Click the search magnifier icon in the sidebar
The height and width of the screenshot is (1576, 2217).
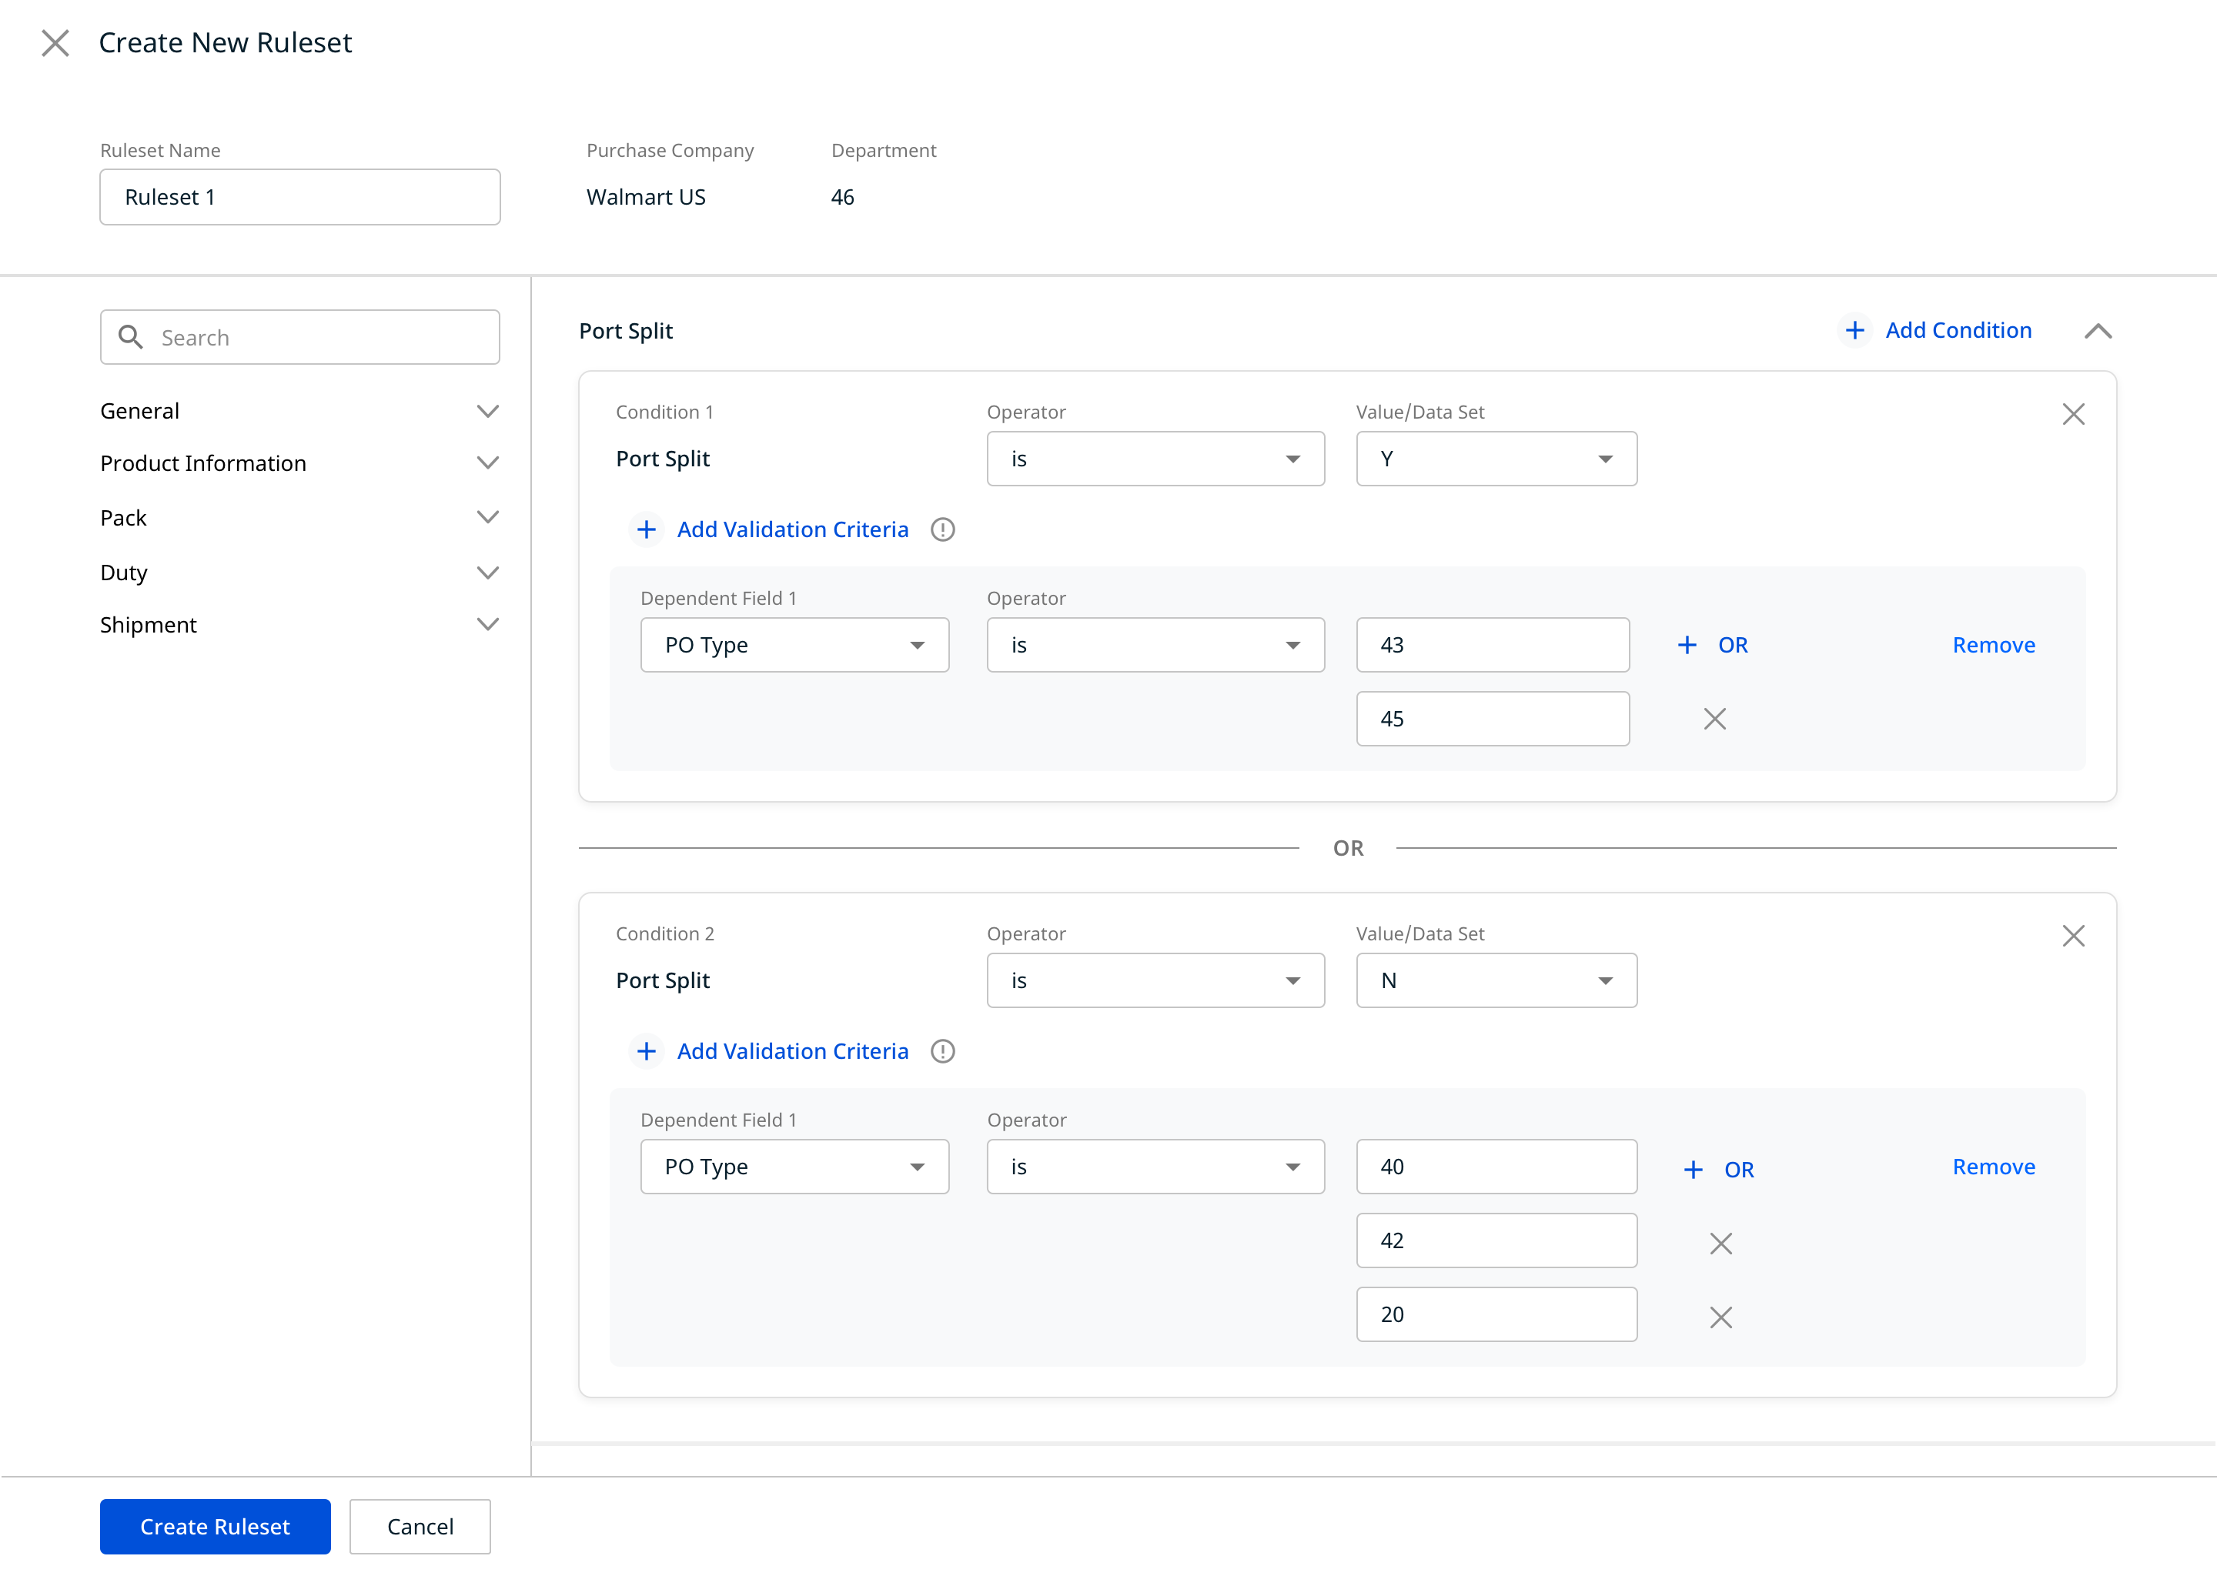tap(132, 337)
